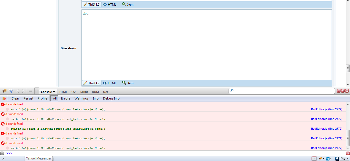Expand command editor with red arrow icon
The width and height of the screenshot is (350, 161).
(348, 153)
